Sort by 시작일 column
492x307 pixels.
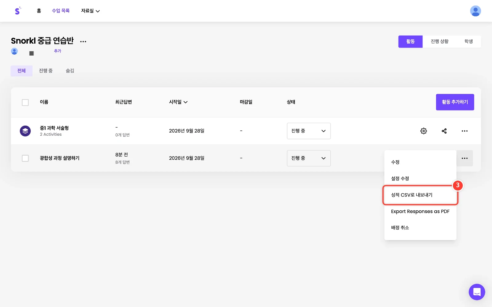pyautogui.click(x=178, y=102)
